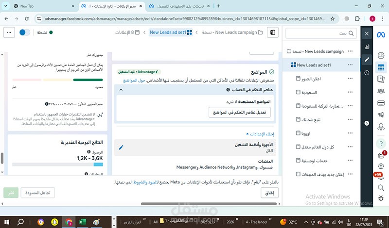The image size is (389, 228).
Task: Collapse the عناصر التحكم في الحساب section
Action: 121,90
